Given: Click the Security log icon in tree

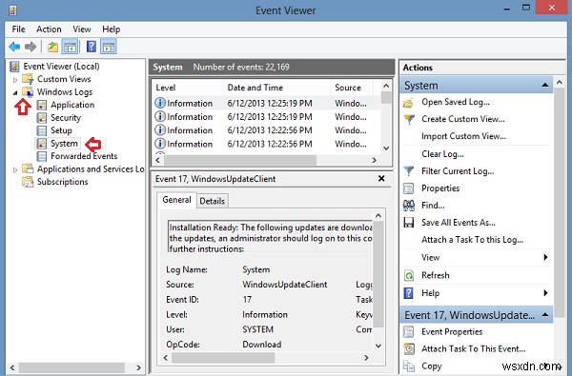Looking at the screenshot, I should tap(42, 118).
